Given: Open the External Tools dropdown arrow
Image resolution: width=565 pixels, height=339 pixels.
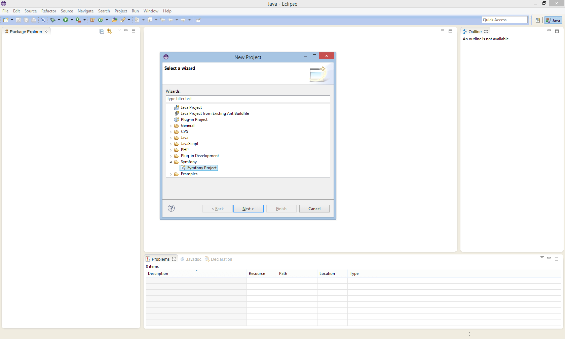Looking at the screenshot, I should [84, 20].
